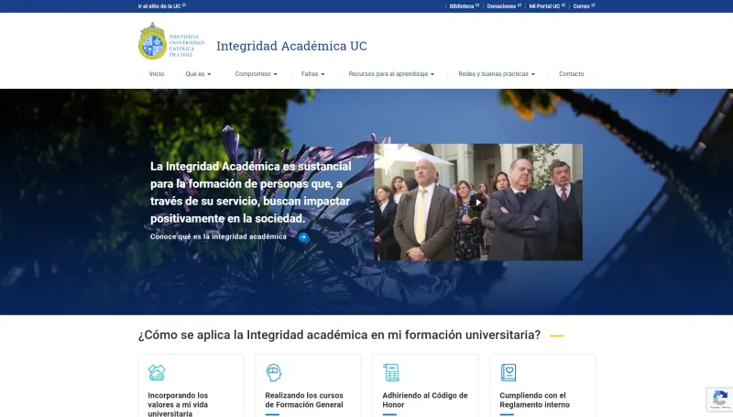Click the head-with-book icon for Formación General
Image resolution: width=733 pixels, height=417 pixels.
(274, 373)
